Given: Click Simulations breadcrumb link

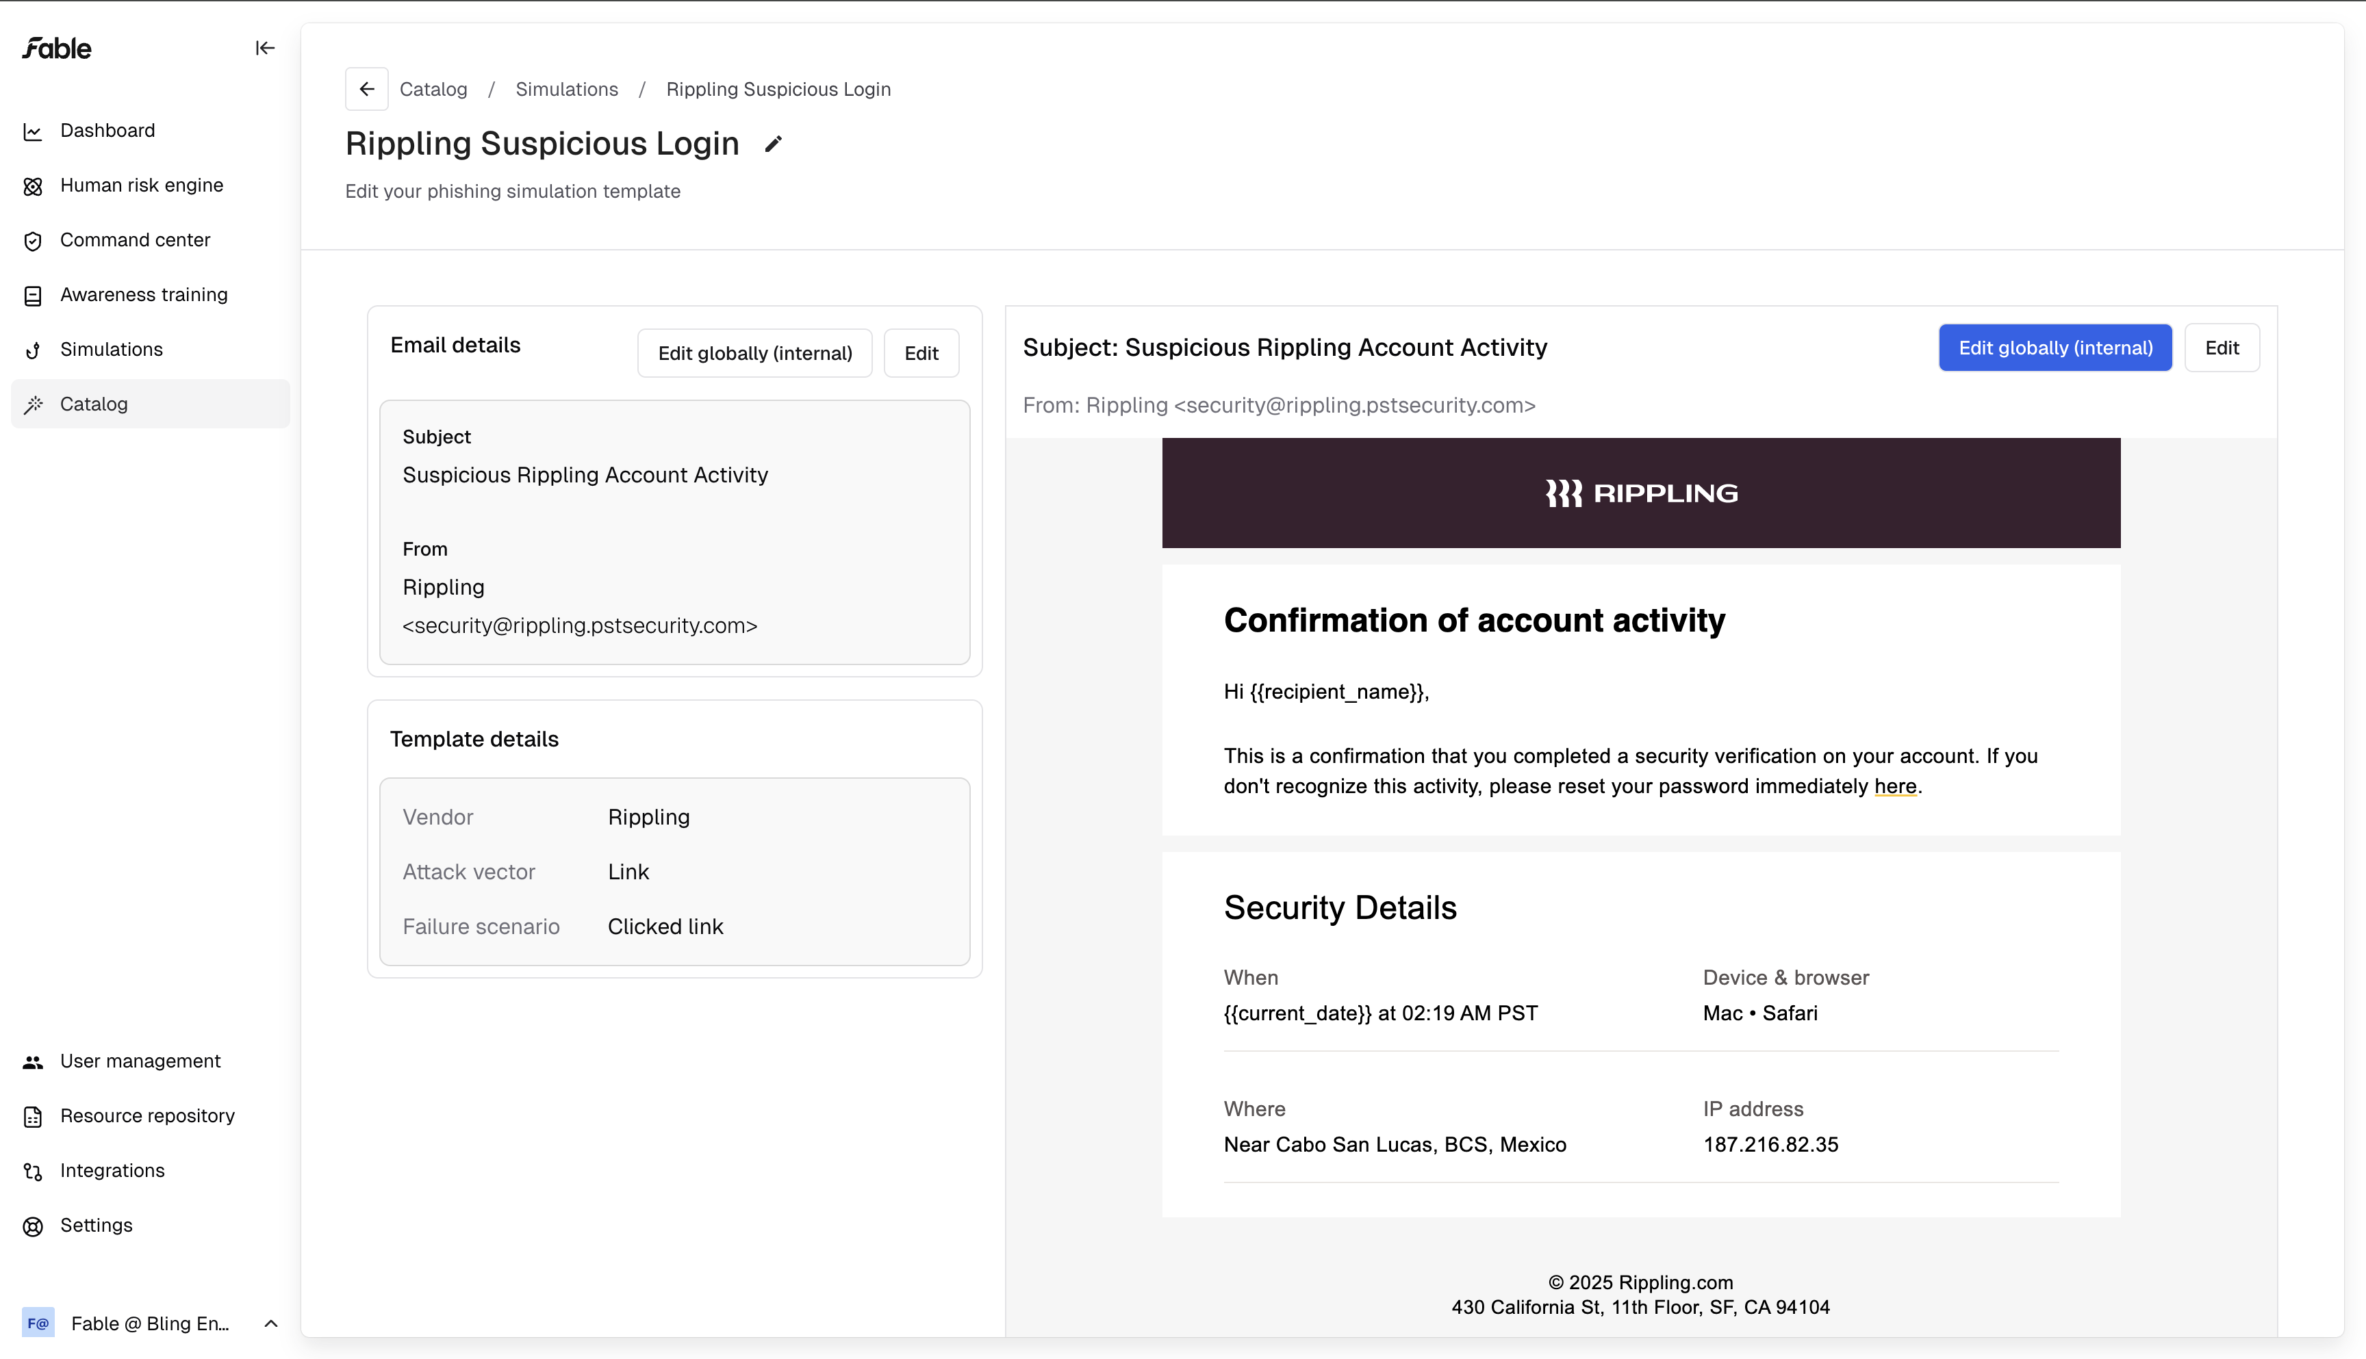Looking at the screenshot, I should (x=567, y=89).
